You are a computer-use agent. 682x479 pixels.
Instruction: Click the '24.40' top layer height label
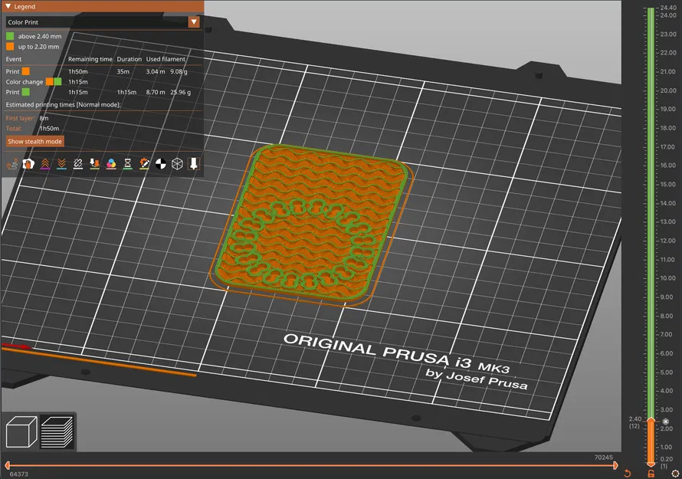click(668, 8)
